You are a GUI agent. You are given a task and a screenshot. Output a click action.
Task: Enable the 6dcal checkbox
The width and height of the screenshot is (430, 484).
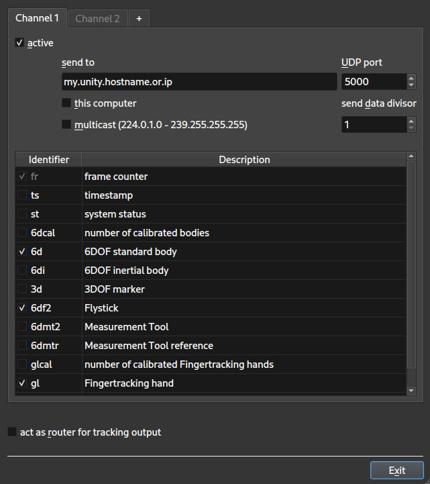coord(22,233)
